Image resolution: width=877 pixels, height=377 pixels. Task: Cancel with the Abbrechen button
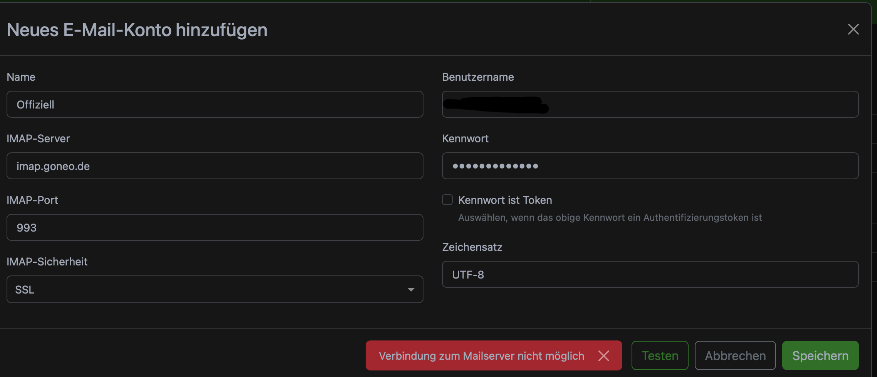click(x=735, y=355)
